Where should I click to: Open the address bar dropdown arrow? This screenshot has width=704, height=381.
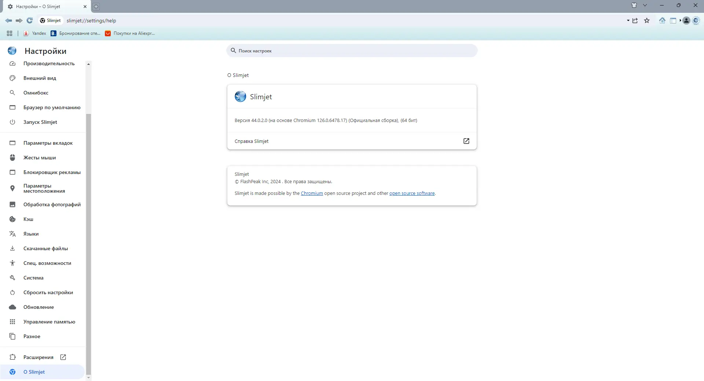point(628,21)
